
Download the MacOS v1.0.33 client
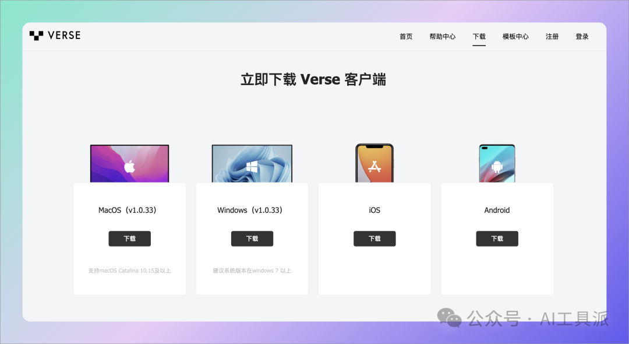[129, 238]
